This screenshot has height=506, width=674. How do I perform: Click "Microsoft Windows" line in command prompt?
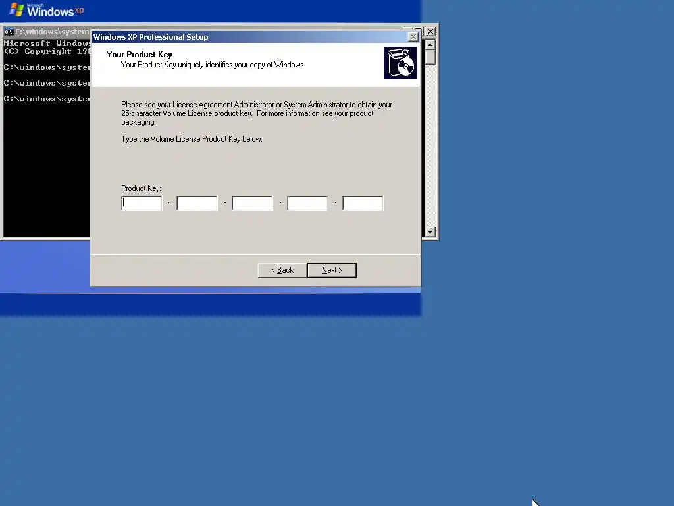click(47, 43)
